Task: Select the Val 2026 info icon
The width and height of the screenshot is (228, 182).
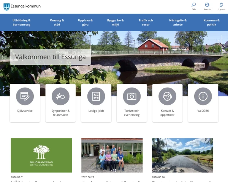Action: [203, 96]
